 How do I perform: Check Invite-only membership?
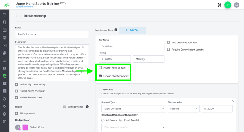tap(16, 84)
